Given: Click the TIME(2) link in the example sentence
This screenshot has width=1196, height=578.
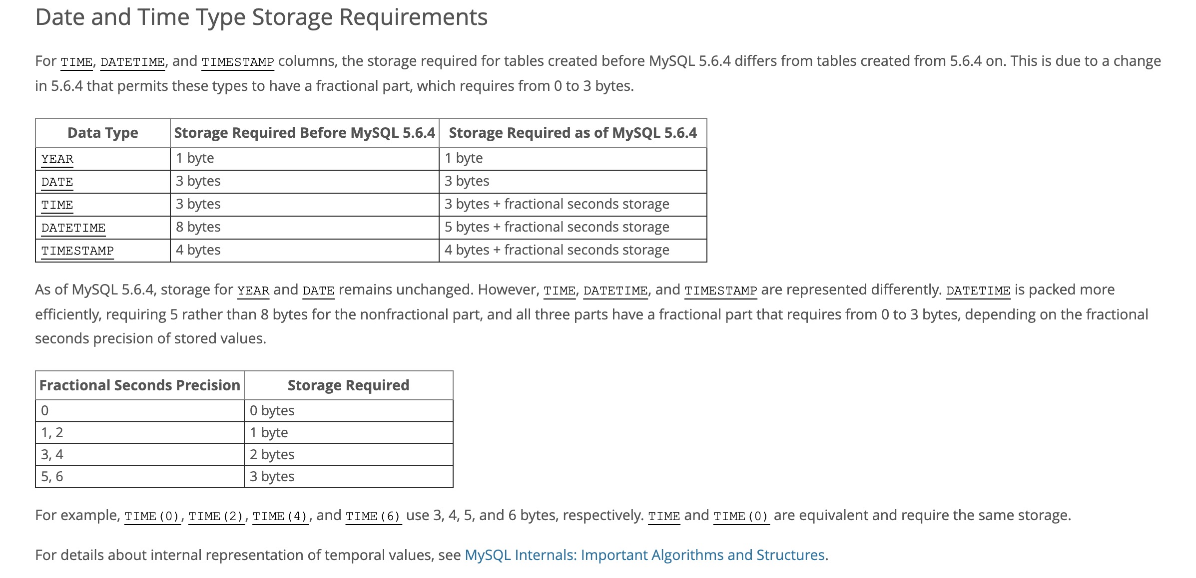Looking at the screenshot, I should coord(216,516).
